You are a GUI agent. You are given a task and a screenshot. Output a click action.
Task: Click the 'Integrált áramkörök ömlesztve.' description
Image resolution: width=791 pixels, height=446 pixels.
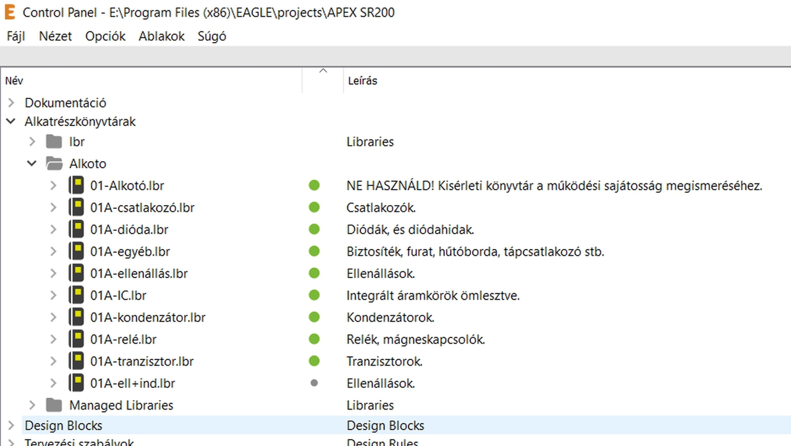(433, 295)
